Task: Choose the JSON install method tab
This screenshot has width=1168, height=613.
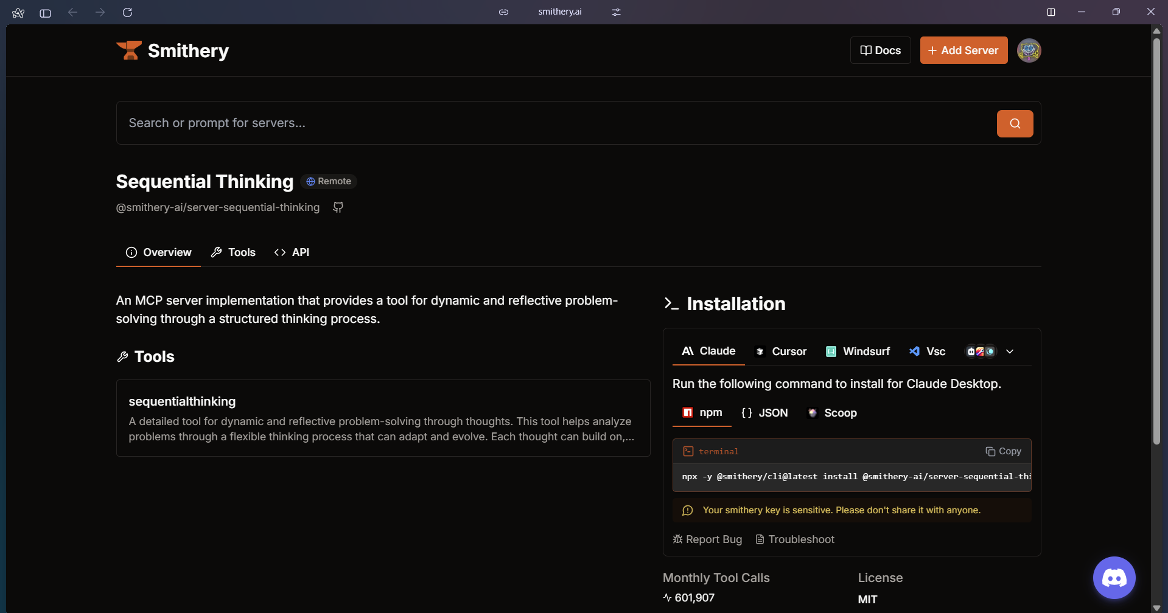Action: [764, 413]
